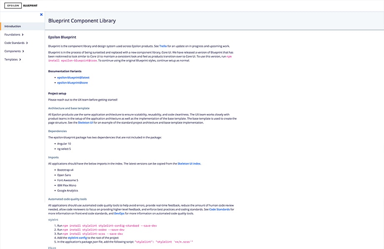
Task: Click the Bootstrap v4 list item
Action: 65,170
